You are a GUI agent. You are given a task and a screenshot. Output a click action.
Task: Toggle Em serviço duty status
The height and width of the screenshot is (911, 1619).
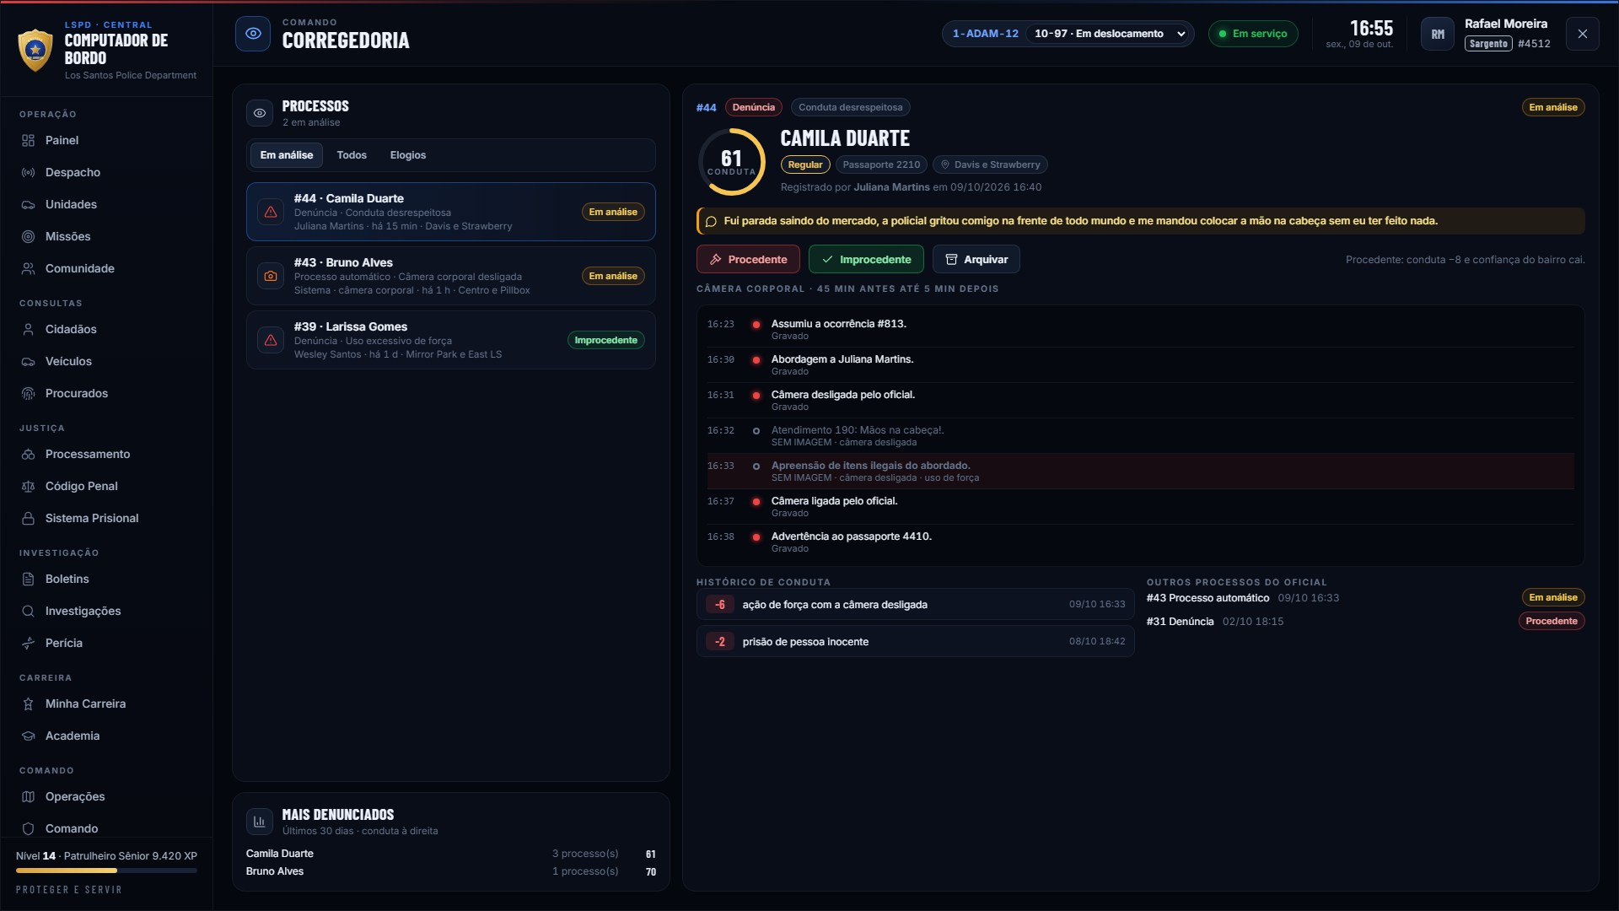(x=1253, y=34)
